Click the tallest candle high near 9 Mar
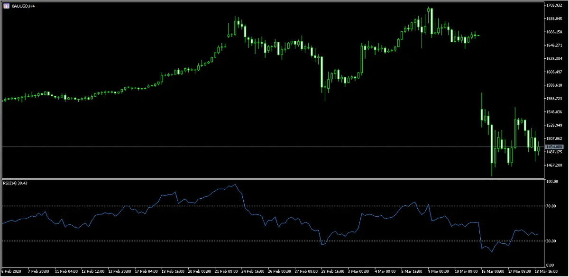569x277 pixels. tap(428, 9)
